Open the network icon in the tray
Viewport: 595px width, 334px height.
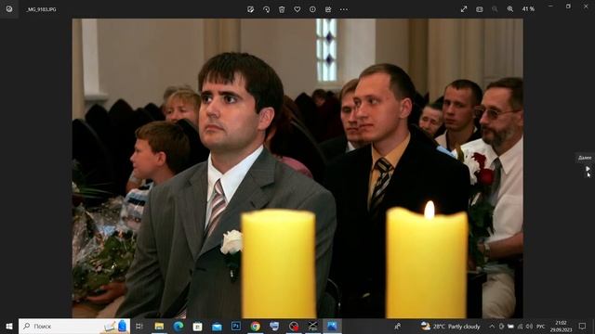(x=520, y=326)
